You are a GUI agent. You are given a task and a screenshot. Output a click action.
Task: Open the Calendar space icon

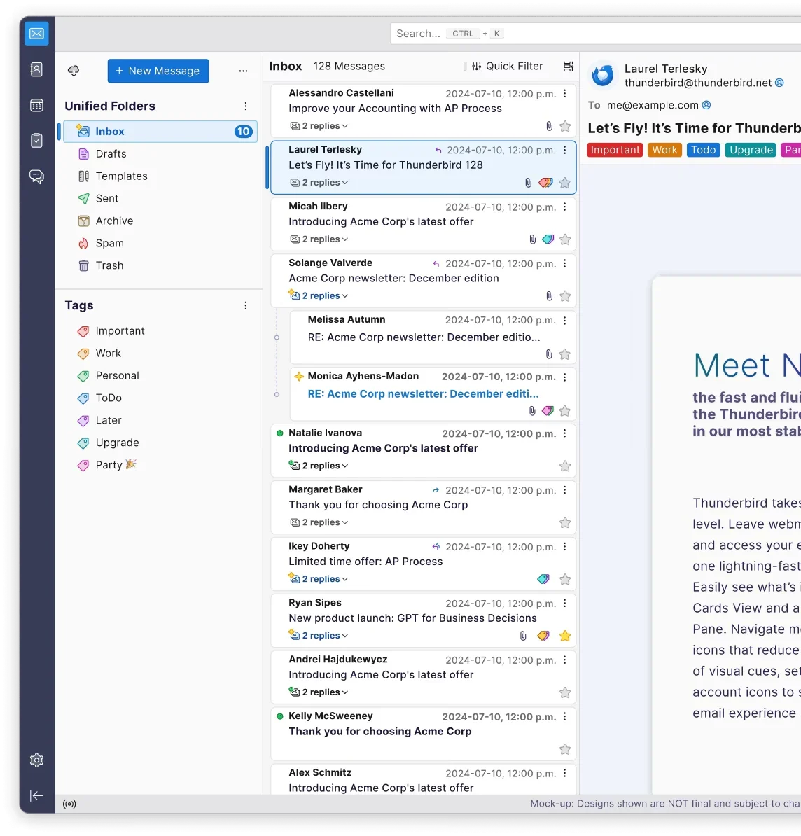(x=36, y=105)
